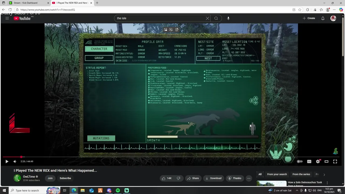Like the video with 14K likes
The height and width of the screenshot is (194, 345).
click(167, 178)
